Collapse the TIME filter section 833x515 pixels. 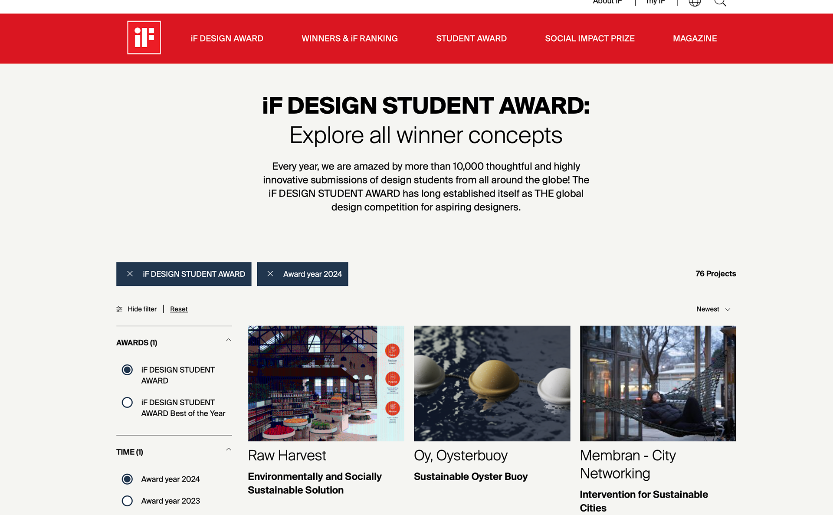tap(229, 449)
